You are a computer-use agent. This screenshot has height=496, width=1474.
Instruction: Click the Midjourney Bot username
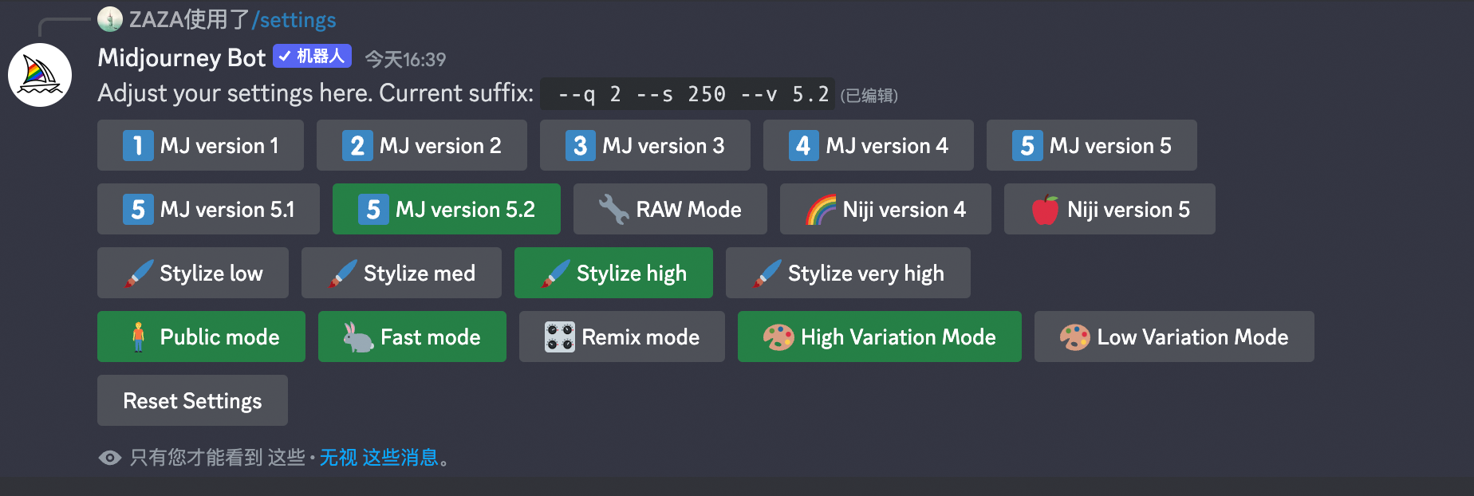point(181,57)
